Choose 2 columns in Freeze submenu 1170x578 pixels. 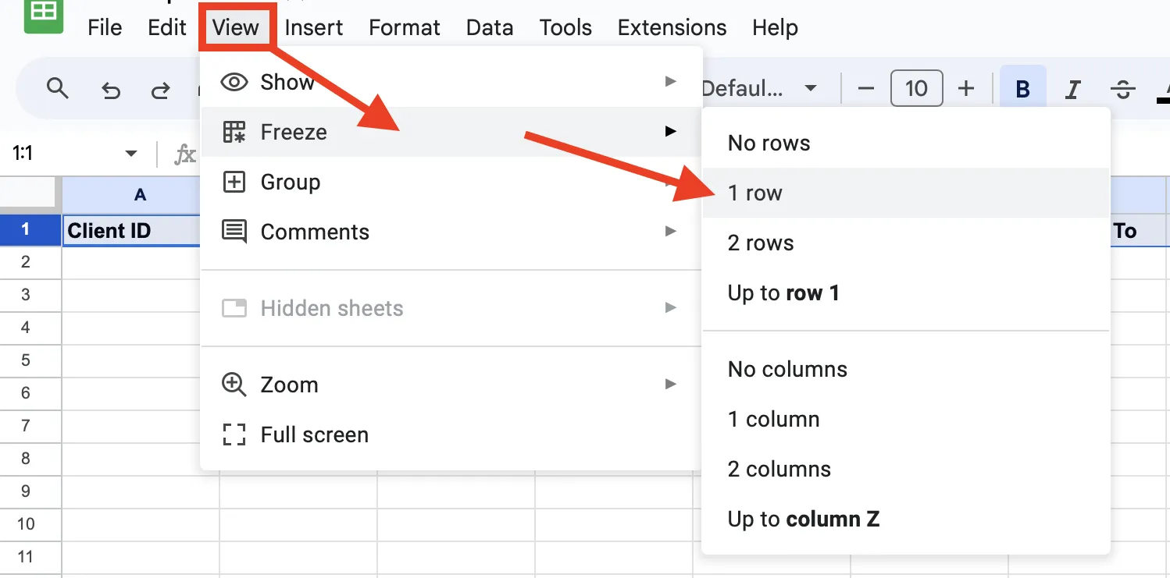click(906, 469)
